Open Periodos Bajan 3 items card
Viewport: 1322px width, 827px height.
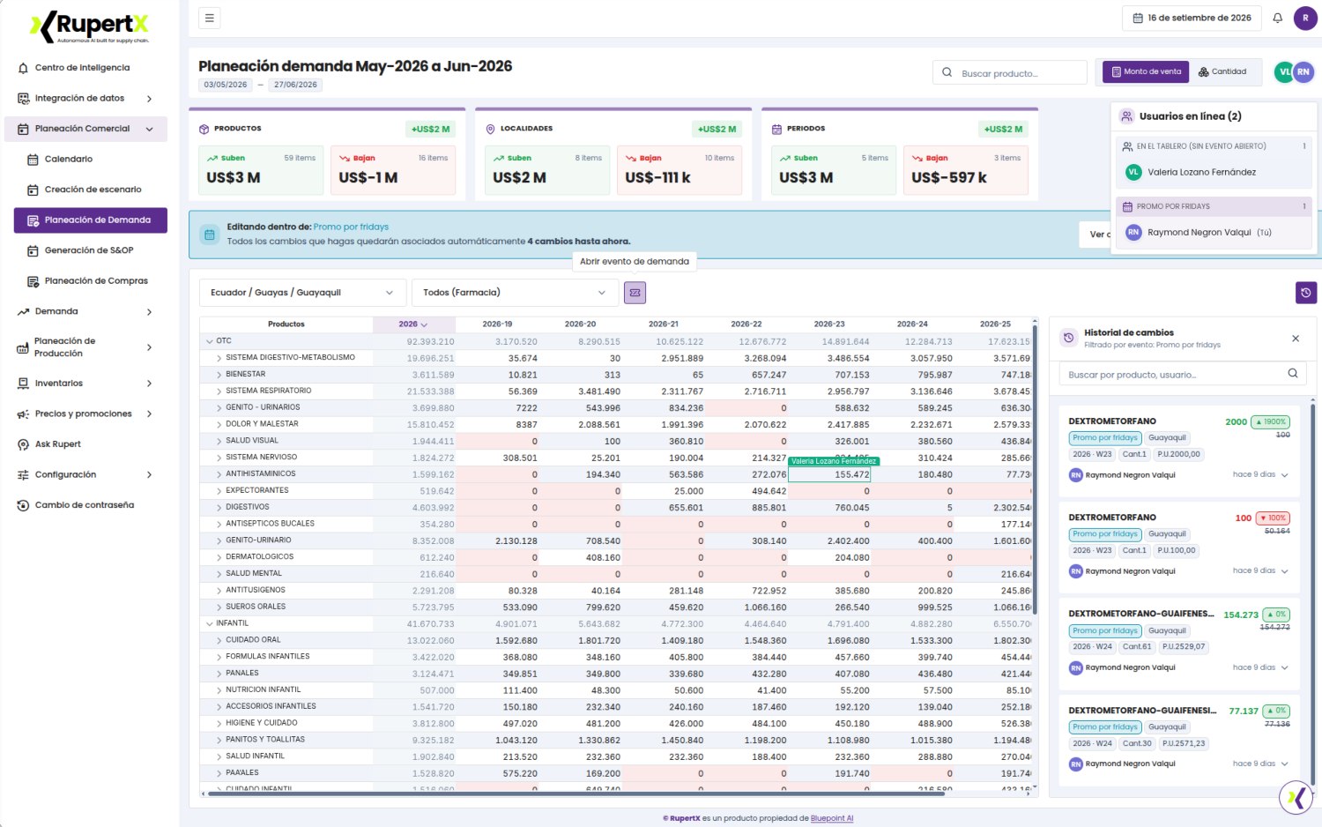tap(966, 170)
